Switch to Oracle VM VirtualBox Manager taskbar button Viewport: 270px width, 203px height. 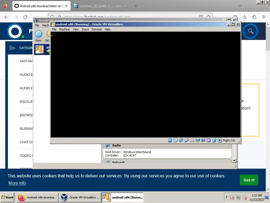point(80,197)
